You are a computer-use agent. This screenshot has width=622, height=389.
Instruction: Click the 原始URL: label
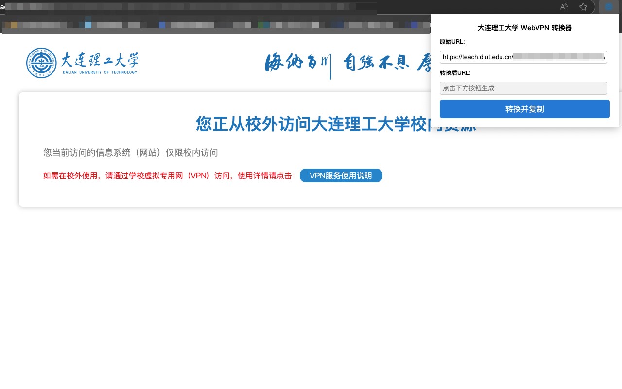(x=452, y=42)
